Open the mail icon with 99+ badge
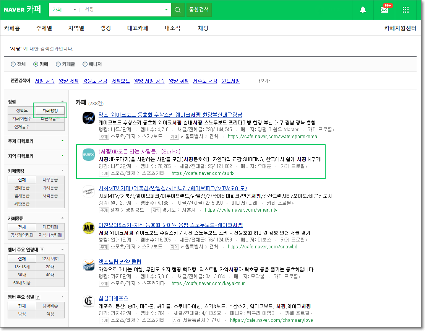This screenshot has width=425, height=331. [384, 10]
